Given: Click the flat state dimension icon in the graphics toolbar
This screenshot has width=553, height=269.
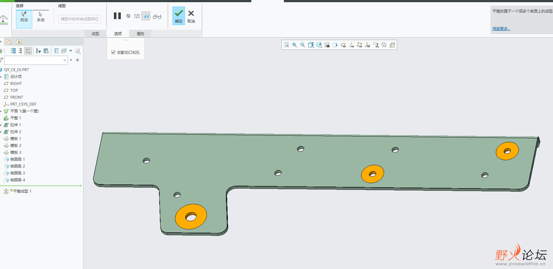Looking at the screenshot, I should 392,45.
